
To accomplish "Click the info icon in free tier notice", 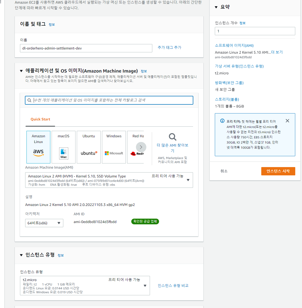I will pyautogui.click(x=222, y=121).
